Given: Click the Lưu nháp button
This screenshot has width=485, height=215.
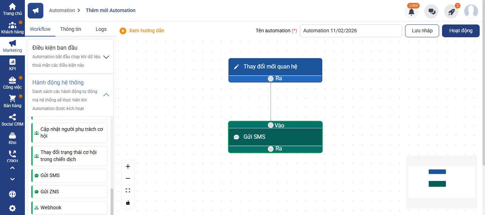Looking at the screenshot, I should pos(422,31).
